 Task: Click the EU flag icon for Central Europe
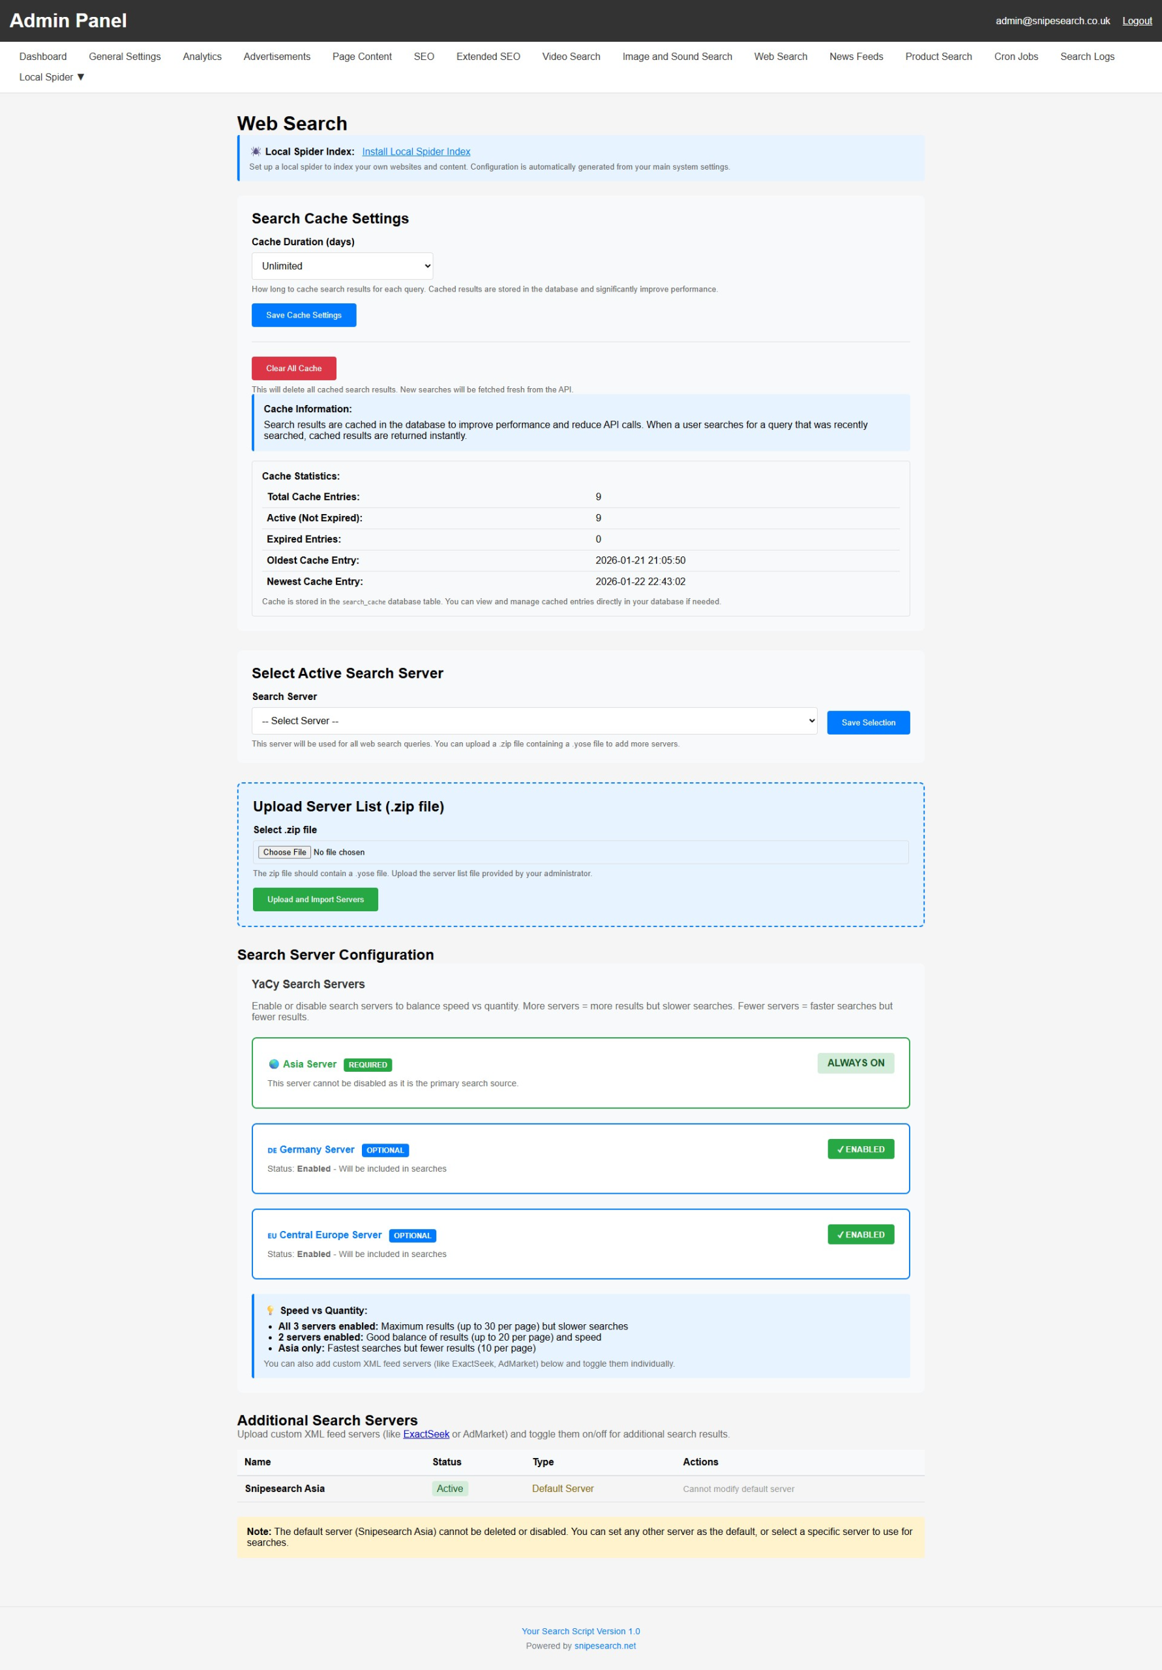272,1235
